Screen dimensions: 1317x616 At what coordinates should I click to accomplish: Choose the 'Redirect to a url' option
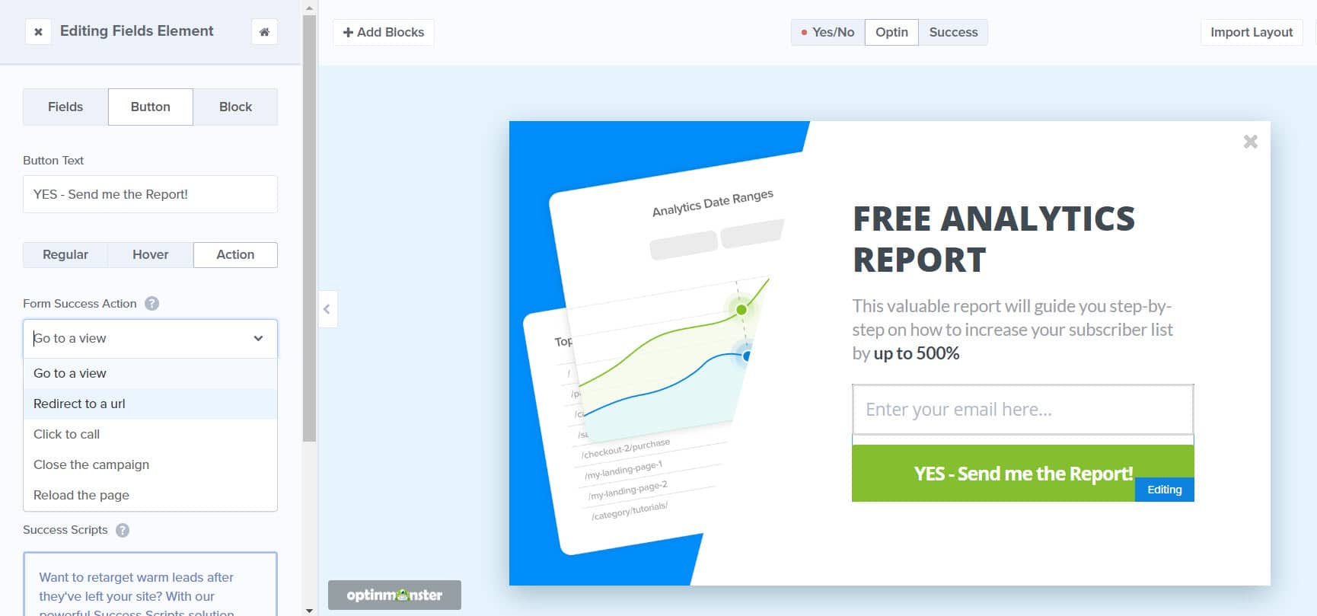(x=150, y=404)
